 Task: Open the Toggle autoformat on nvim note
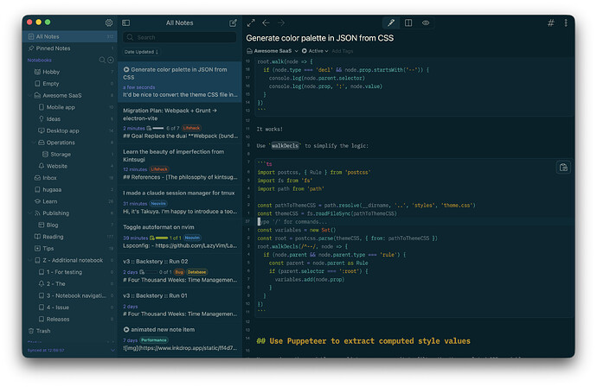pyautogui.click(x=180, y=237)
